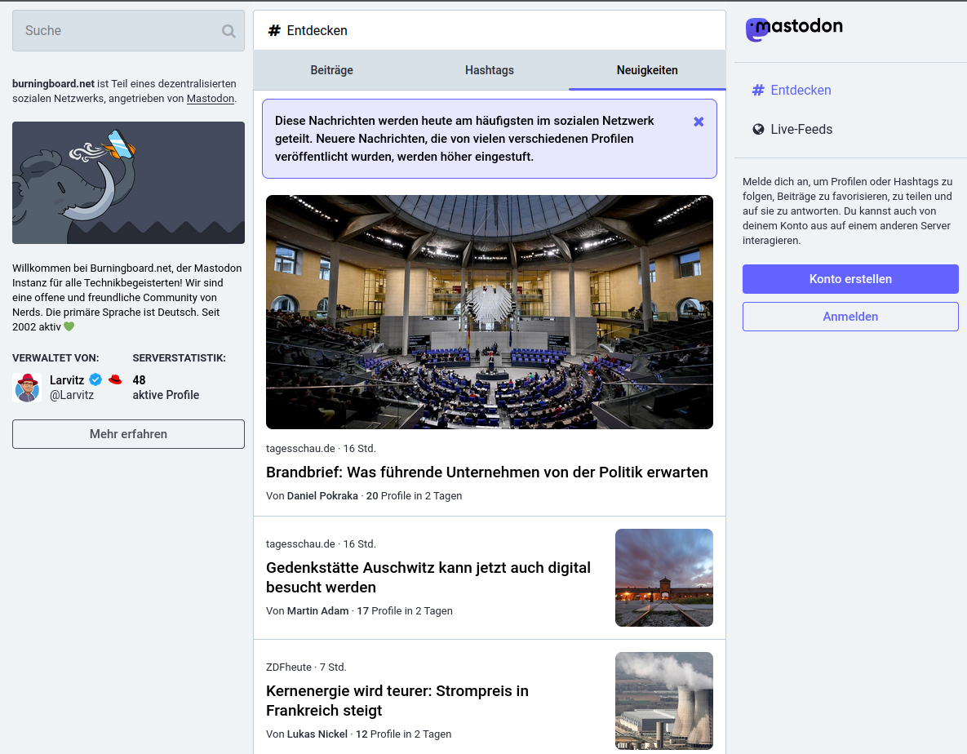Click the Entdecken hashtag icon in sidebar
The image size is (967, 754).
pyautogui.click(x=758, y=91)
